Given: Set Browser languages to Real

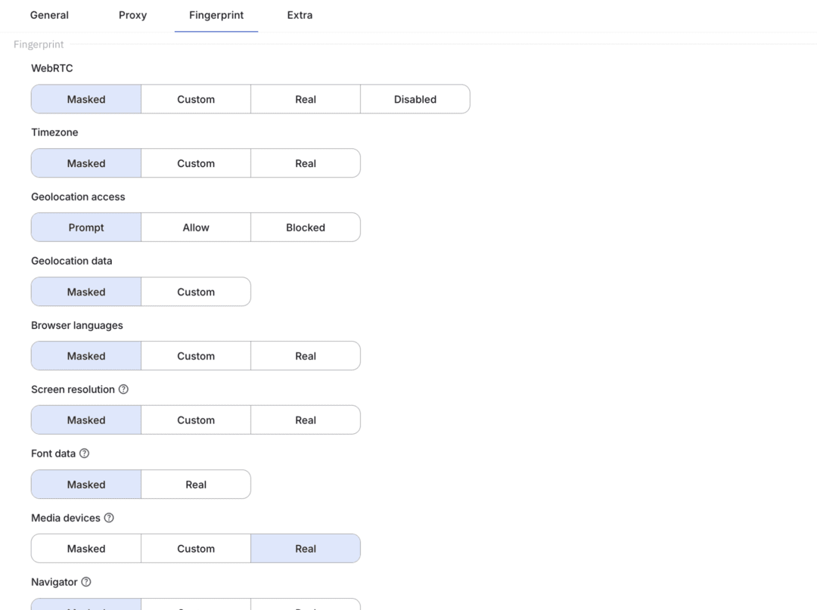Looking at the screenshot, I should (x=306, y=356).
